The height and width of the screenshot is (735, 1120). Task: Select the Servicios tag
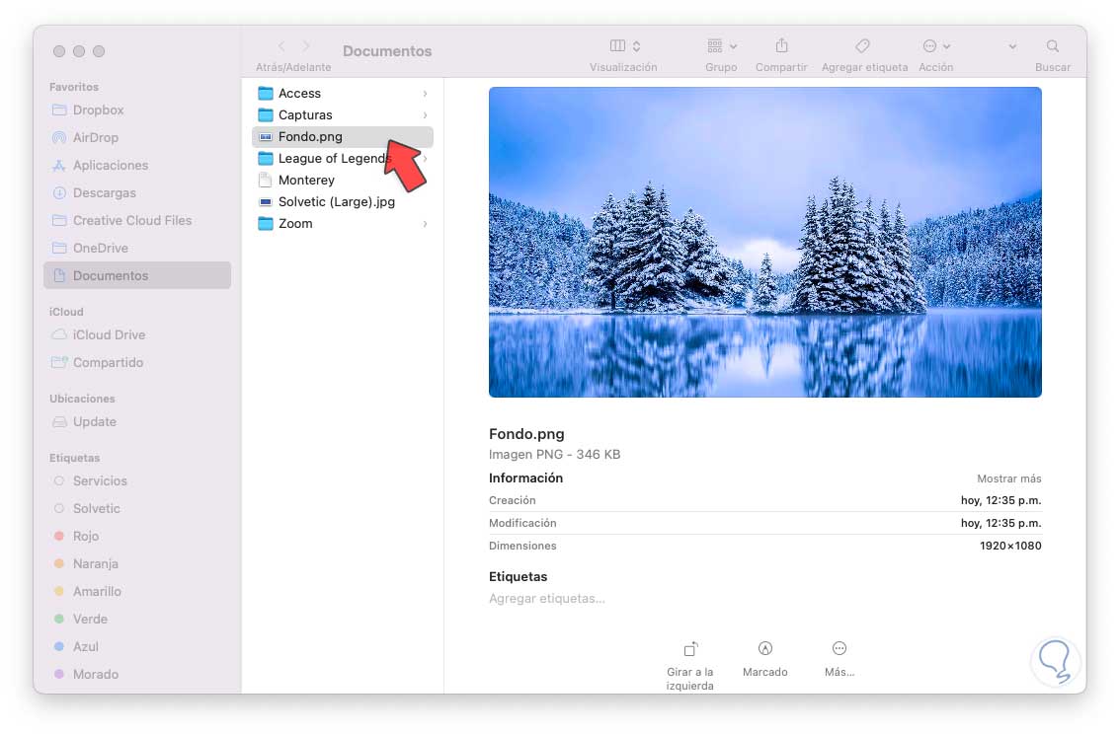[137, 481]
